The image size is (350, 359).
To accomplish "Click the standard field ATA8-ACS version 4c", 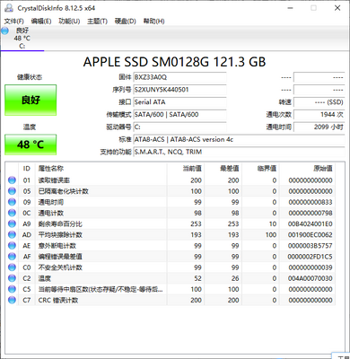I will tap(239, 140).
